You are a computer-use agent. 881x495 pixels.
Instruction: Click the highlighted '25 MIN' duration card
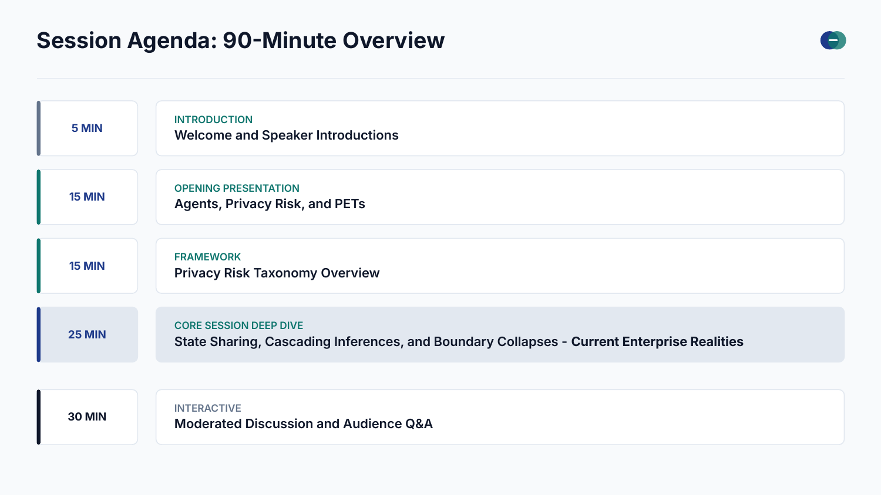pos(88,334)
